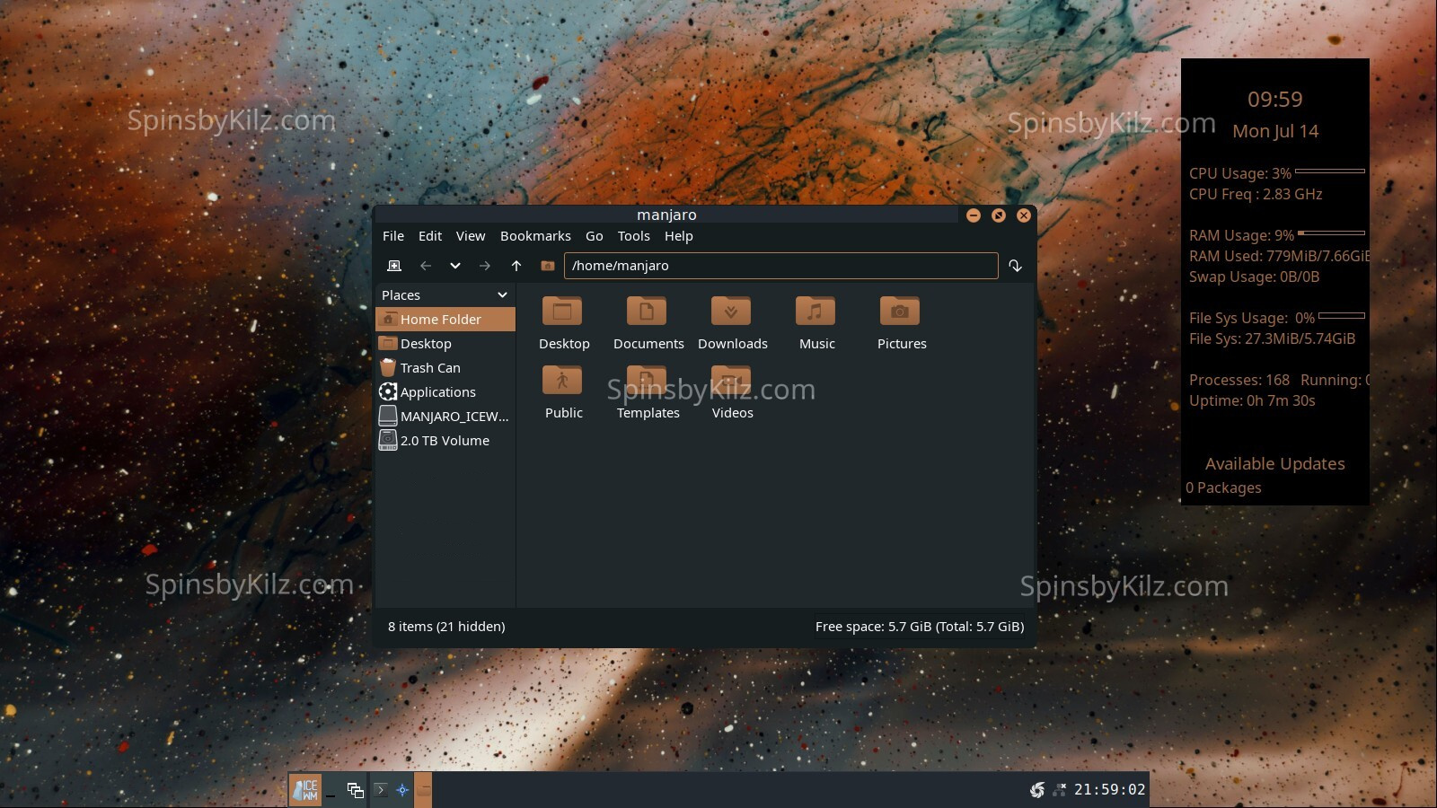Click the manjaro window title bar
The width and height of the screenshot is (1437, 808).
pos(666,215)
